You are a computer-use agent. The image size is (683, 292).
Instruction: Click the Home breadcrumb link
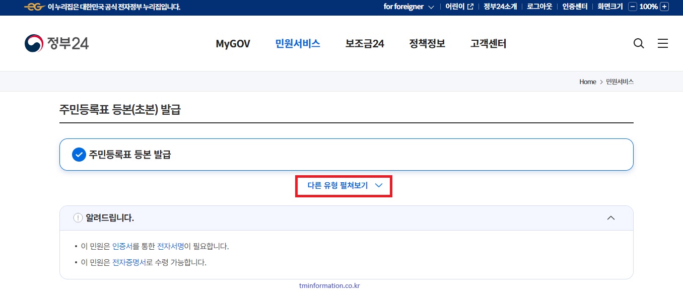[x=587, y=82]
